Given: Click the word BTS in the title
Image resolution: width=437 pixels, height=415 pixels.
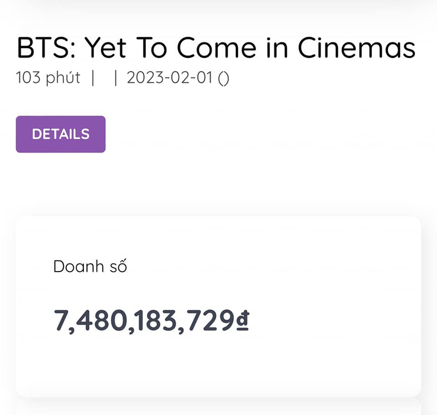Looking at the screenshot, I should pyautogui.click(x=45, y=48).
